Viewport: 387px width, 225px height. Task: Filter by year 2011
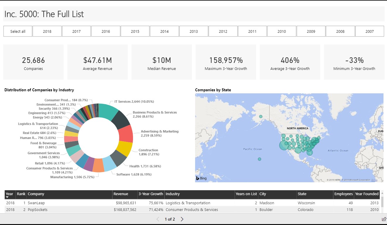252,31
